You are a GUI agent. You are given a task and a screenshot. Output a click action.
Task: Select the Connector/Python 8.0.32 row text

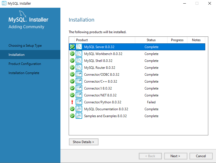coord(103,102)
